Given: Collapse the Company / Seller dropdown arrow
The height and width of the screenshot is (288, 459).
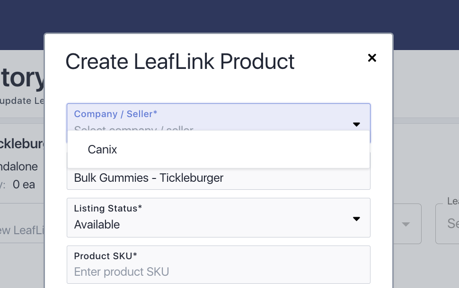Looking at the screenshot, I should click(356, 124).
